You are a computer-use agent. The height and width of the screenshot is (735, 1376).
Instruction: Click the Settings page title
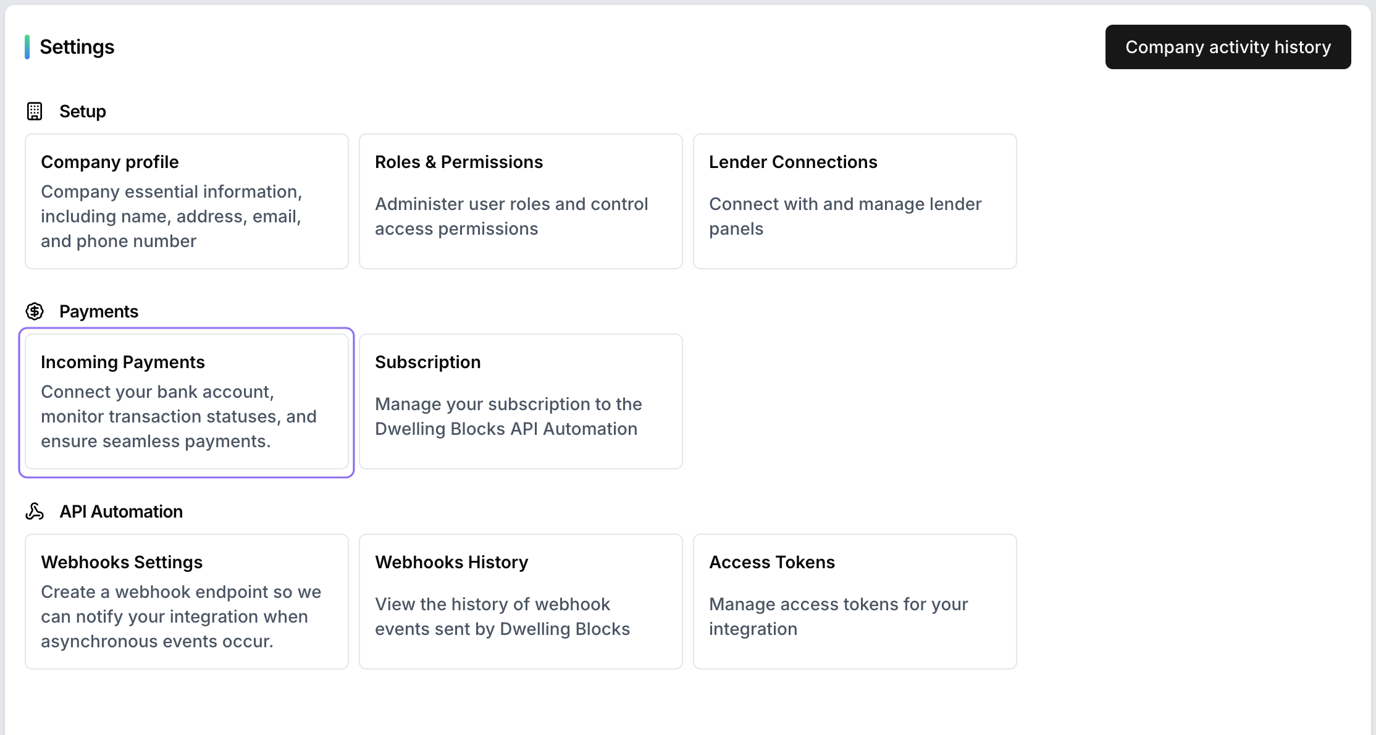(77, 47)
